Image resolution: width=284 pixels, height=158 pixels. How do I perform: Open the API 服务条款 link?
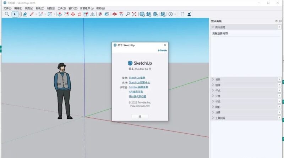point(136,92)
